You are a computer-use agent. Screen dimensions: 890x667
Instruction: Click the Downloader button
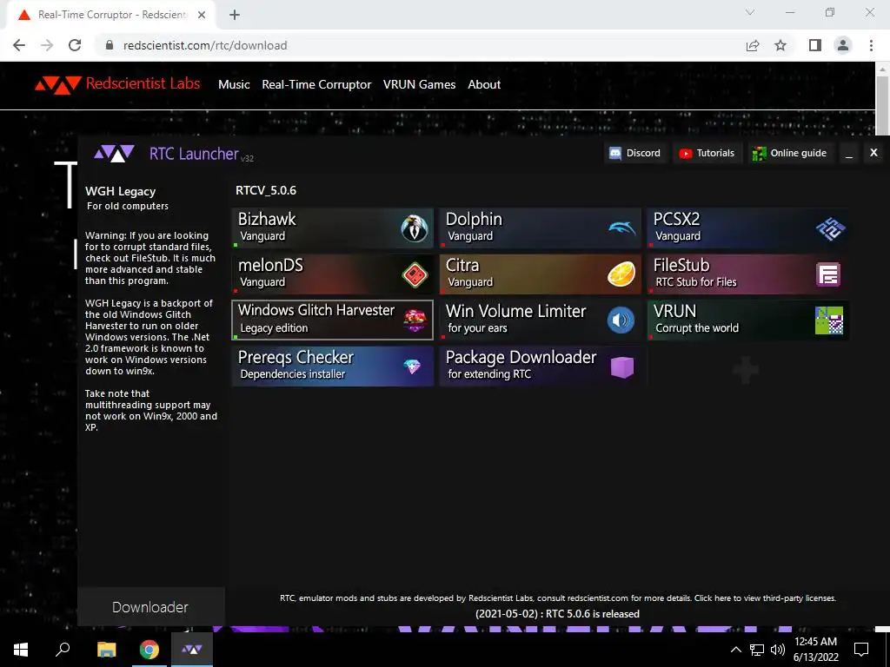pyautogui.click(x=150, y=607)
